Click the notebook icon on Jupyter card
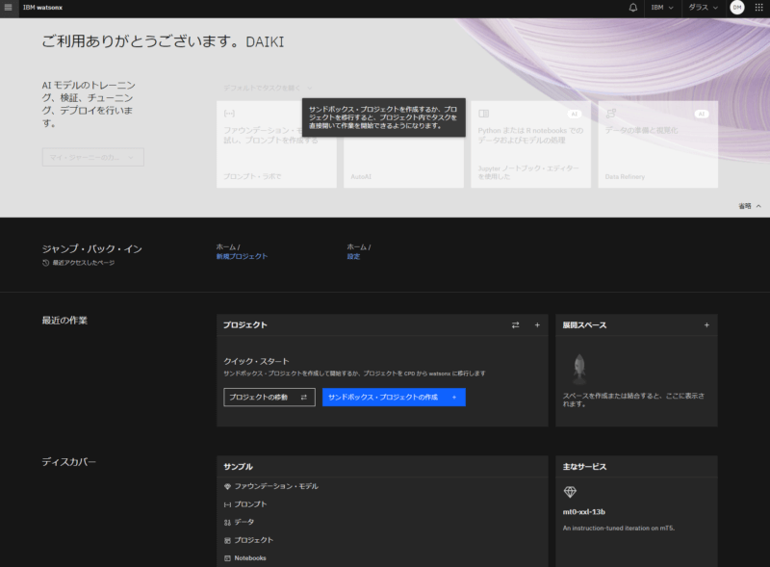Screen dimensions: 770x567 click(484, 114)
